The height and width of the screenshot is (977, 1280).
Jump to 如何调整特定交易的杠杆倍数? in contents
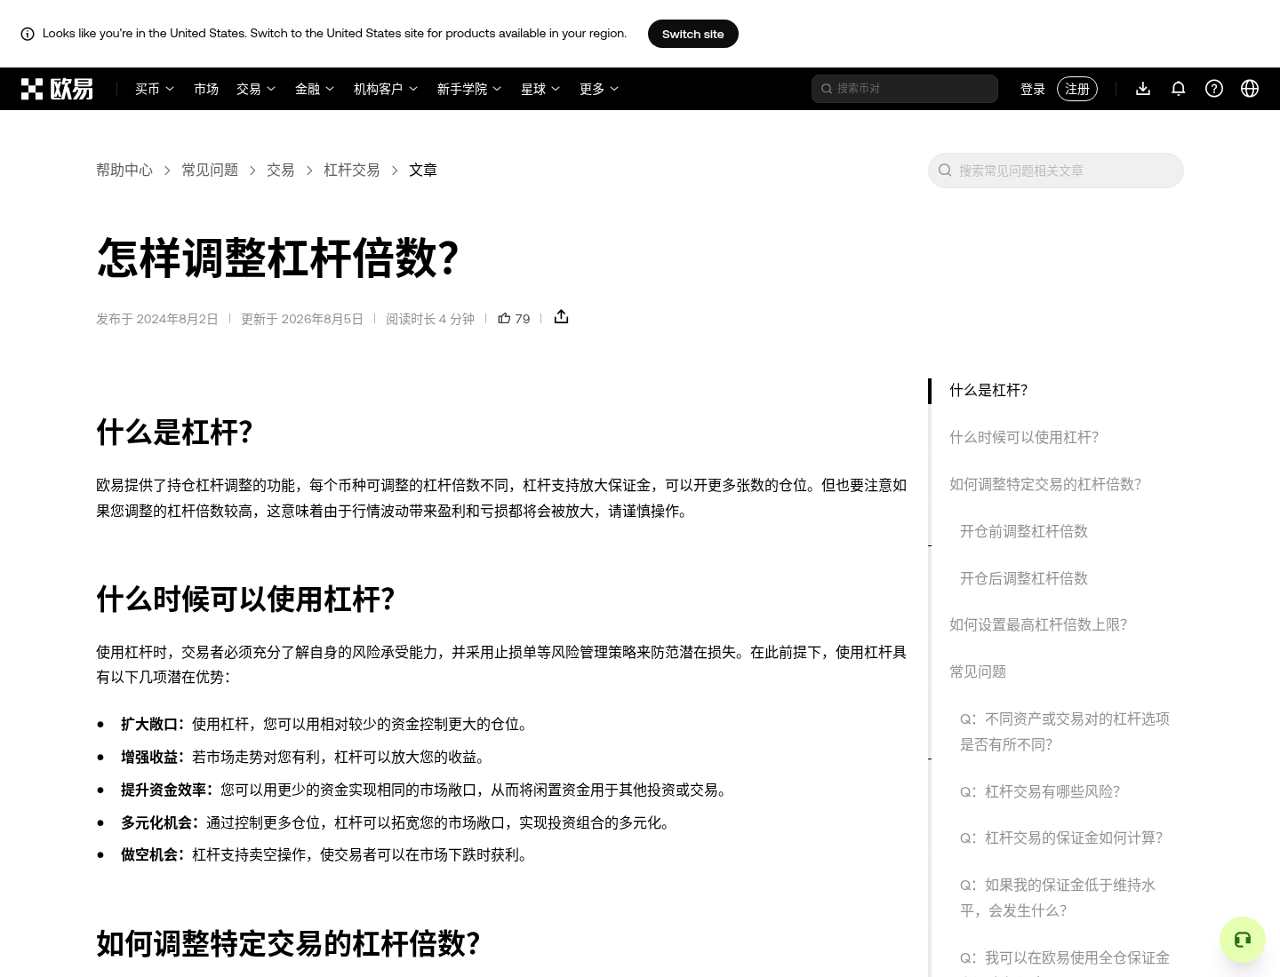pos(1045,484)
